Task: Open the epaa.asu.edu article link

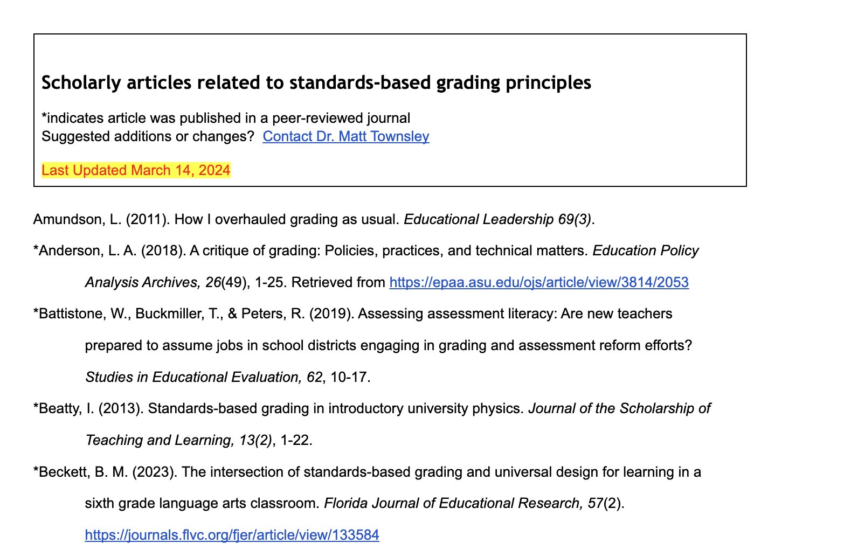Action: [539, 282]
